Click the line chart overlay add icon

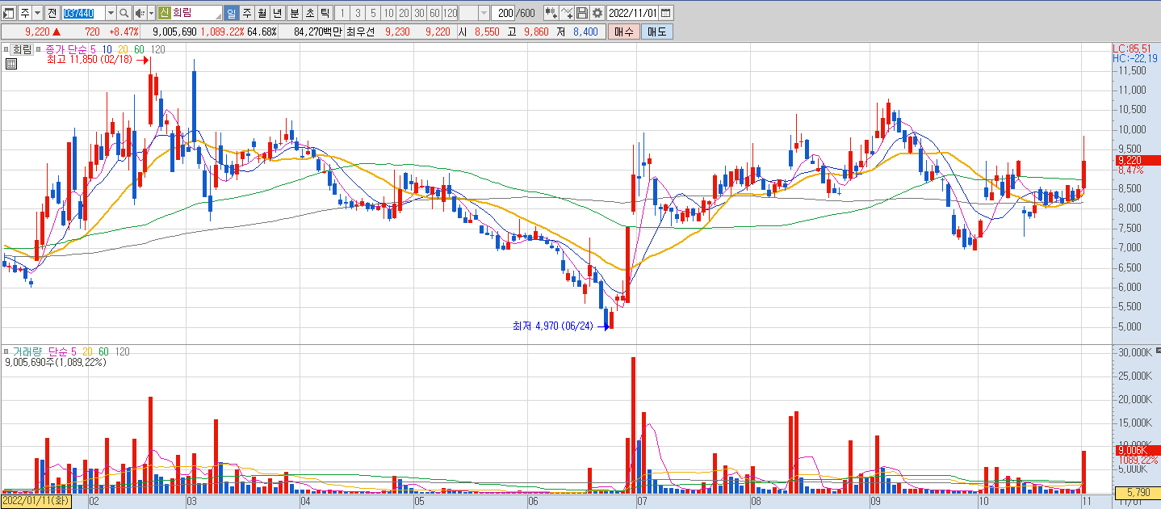pos(566,13)
